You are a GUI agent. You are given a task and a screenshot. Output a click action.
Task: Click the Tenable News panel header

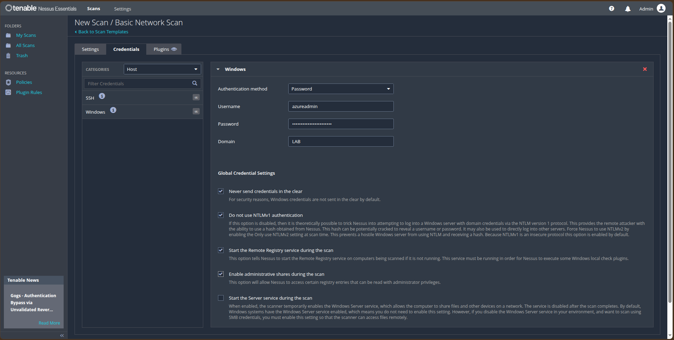coord(34,280)
